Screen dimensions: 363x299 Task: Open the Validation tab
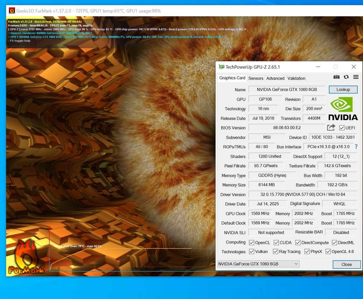[296, 78]
